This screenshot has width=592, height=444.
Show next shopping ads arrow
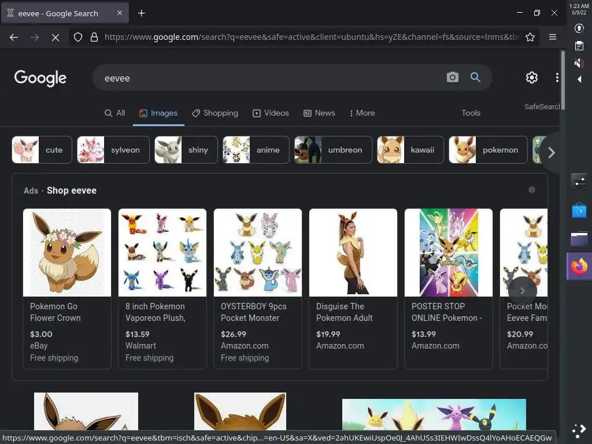[x=523, y=290]
